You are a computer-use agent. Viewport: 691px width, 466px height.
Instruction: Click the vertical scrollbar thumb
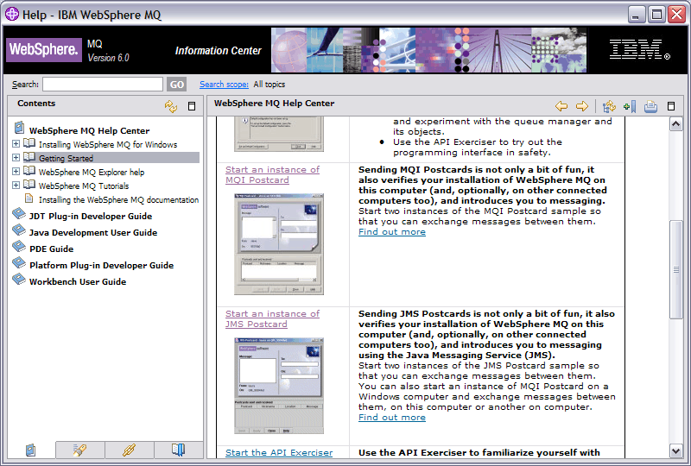[x=676, y=269]
